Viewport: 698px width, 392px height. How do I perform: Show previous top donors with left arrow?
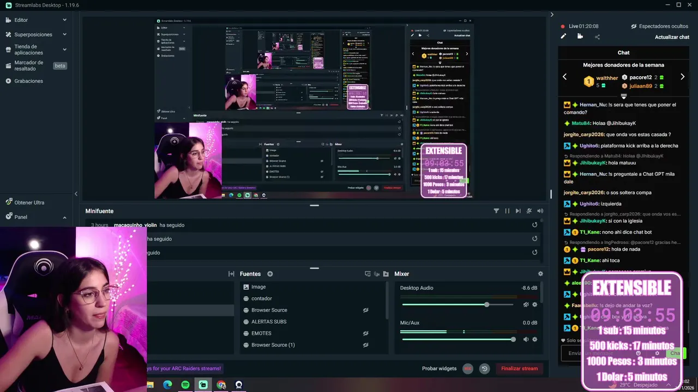565,77
